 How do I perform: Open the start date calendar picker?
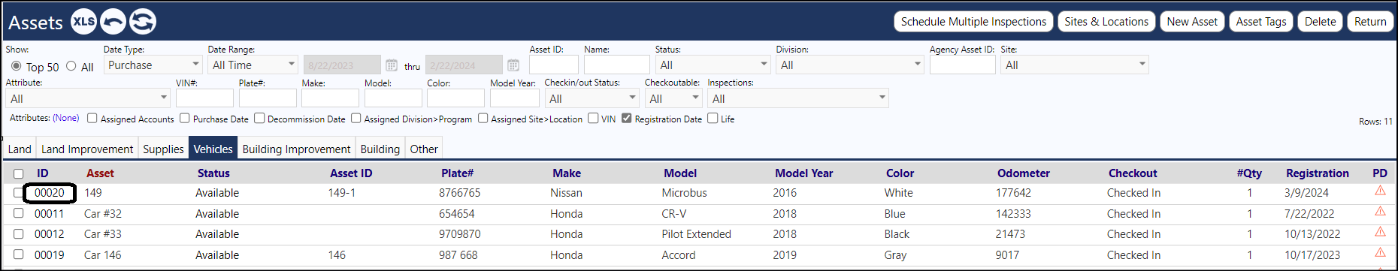click(392, 65)
